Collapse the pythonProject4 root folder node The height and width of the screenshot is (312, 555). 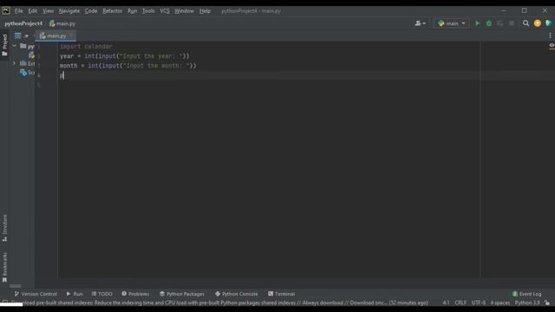coord(14,46)
